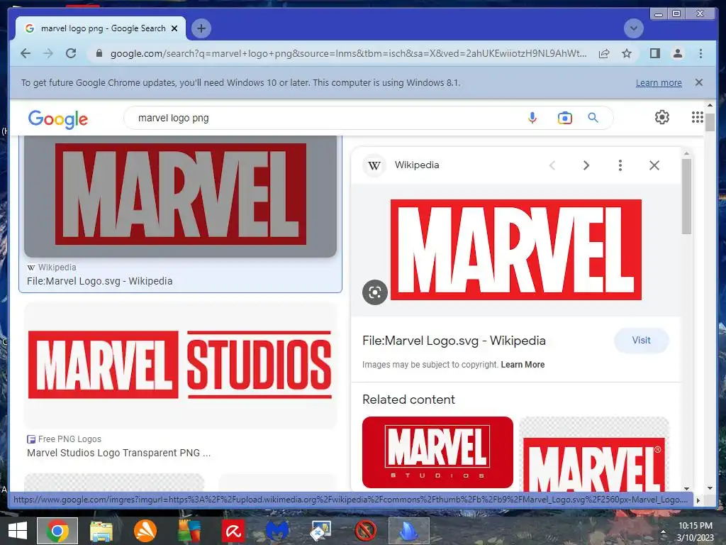Select the Marvel Studios related content thumbnail
The width and height of the screenshot is (726, 545).
[x=437, y=452]
